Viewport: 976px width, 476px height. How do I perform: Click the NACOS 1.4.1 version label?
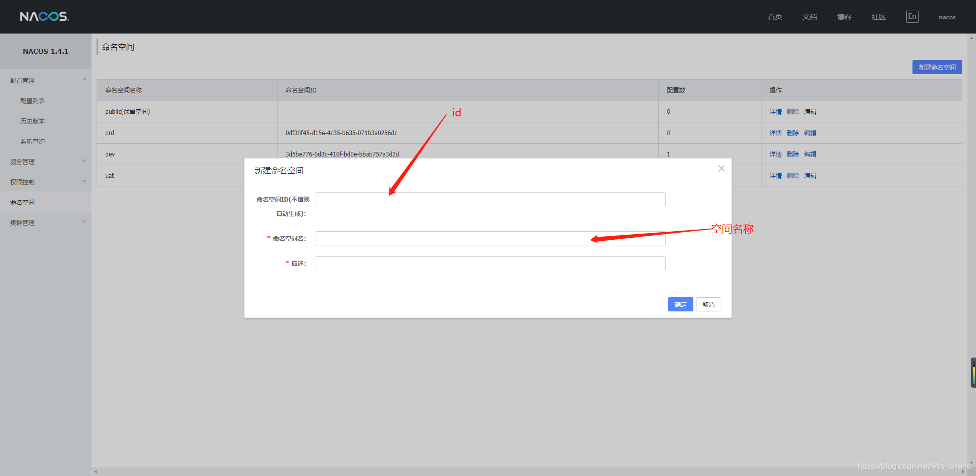point(45,51)
